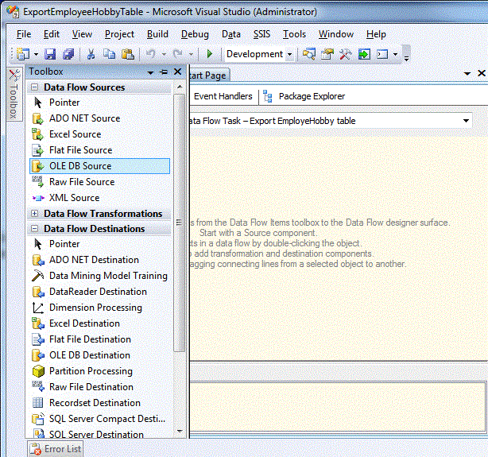
Task: Click Data Mining Model Training item
Action: click(108, 276)
